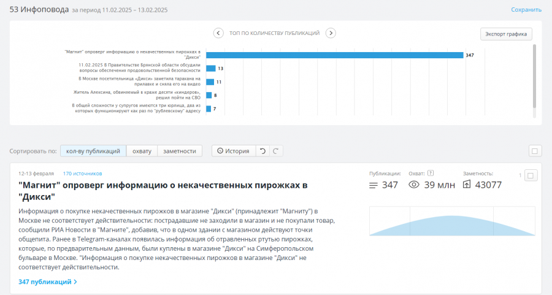Click the bar with value 8

(209, 96)
